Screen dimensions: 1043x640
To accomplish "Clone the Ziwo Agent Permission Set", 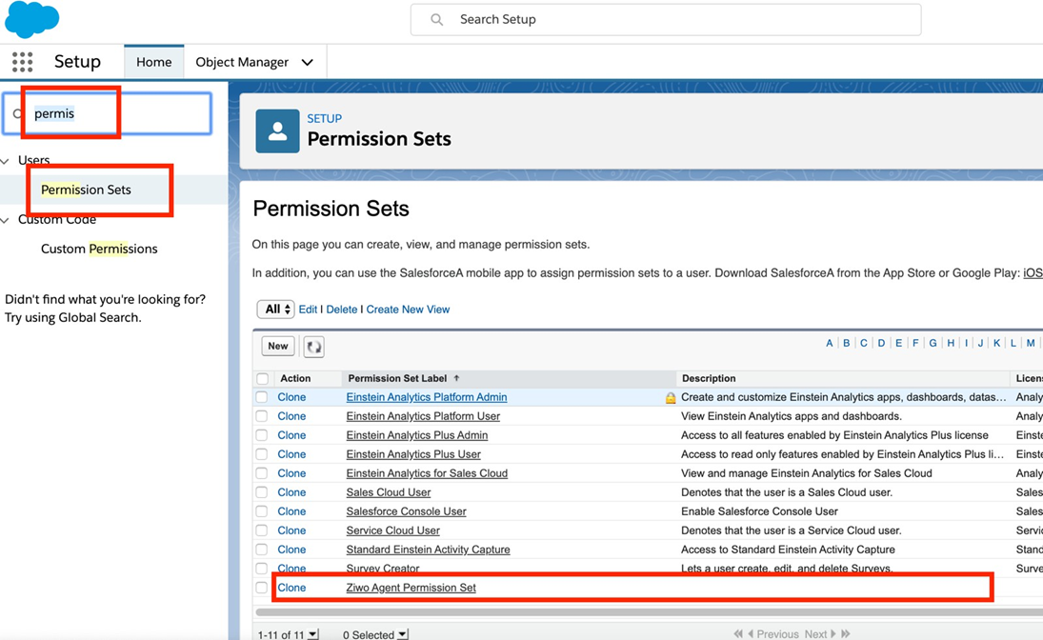I will pyautogui.click(x=291, y=589).
